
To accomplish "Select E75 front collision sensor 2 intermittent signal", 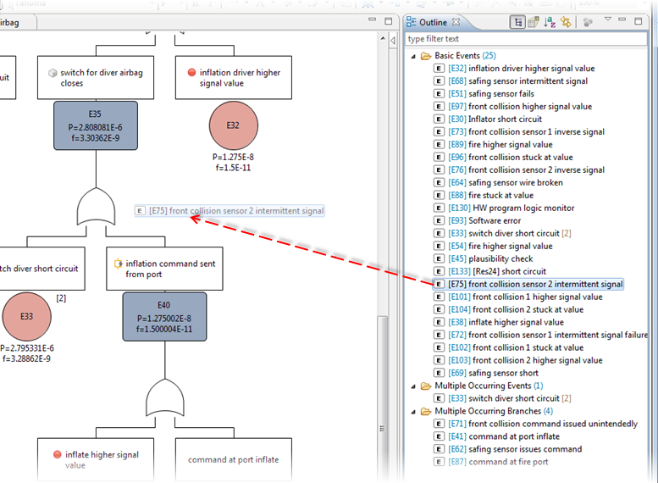I will click(x=535, y=284).
